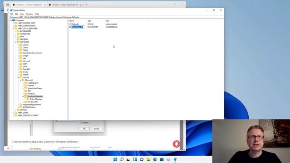Close the Windows 11 Home browser tab
This screenshot has width=290, height=163.
click(x=45, y=5)
